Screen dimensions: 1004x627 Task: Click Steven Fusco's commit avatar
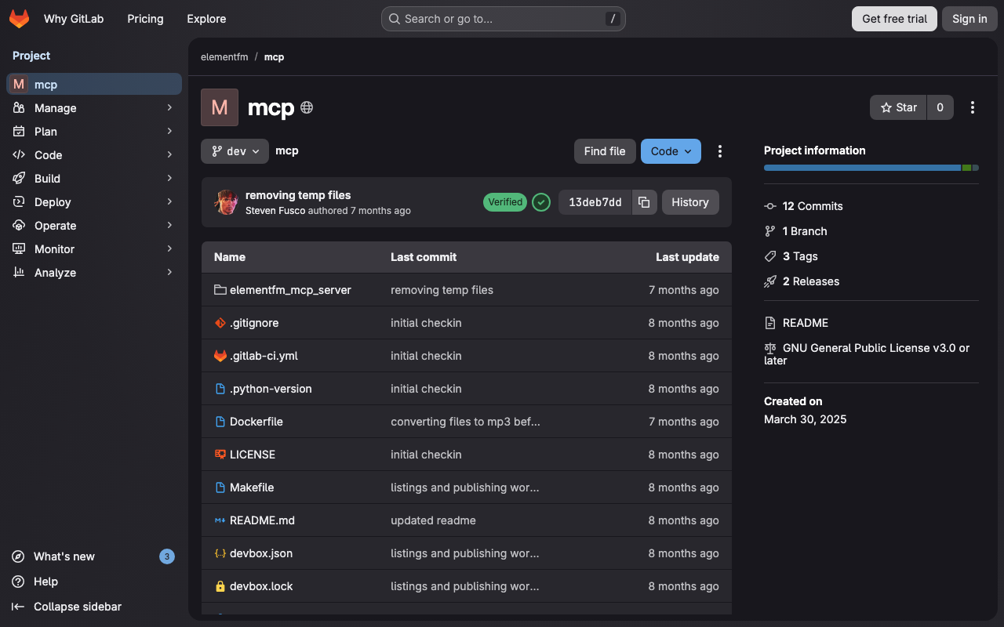pos(227,202)
